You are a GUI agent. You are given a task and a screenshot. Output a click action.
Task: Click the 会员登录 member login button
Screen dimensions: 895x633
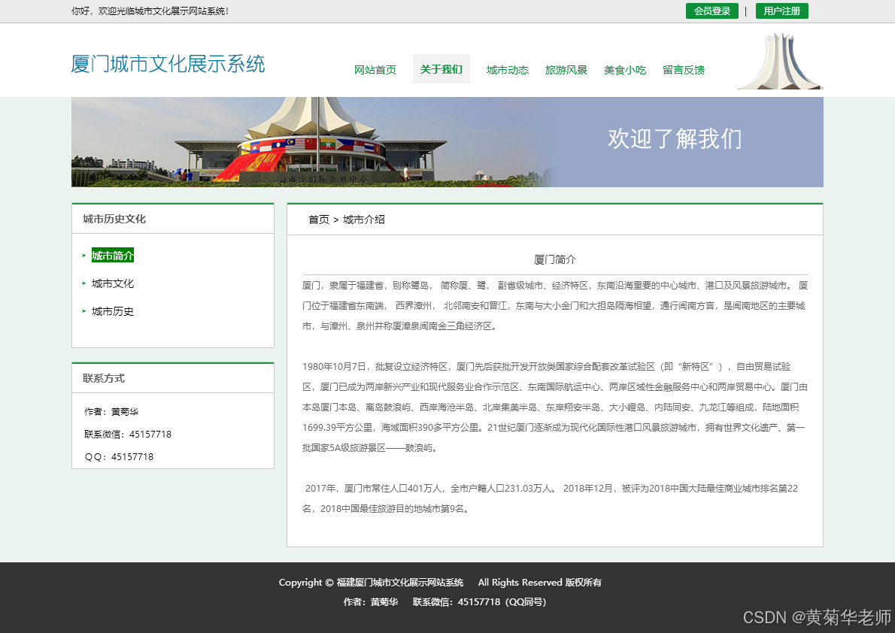click(x=711, y=11)
